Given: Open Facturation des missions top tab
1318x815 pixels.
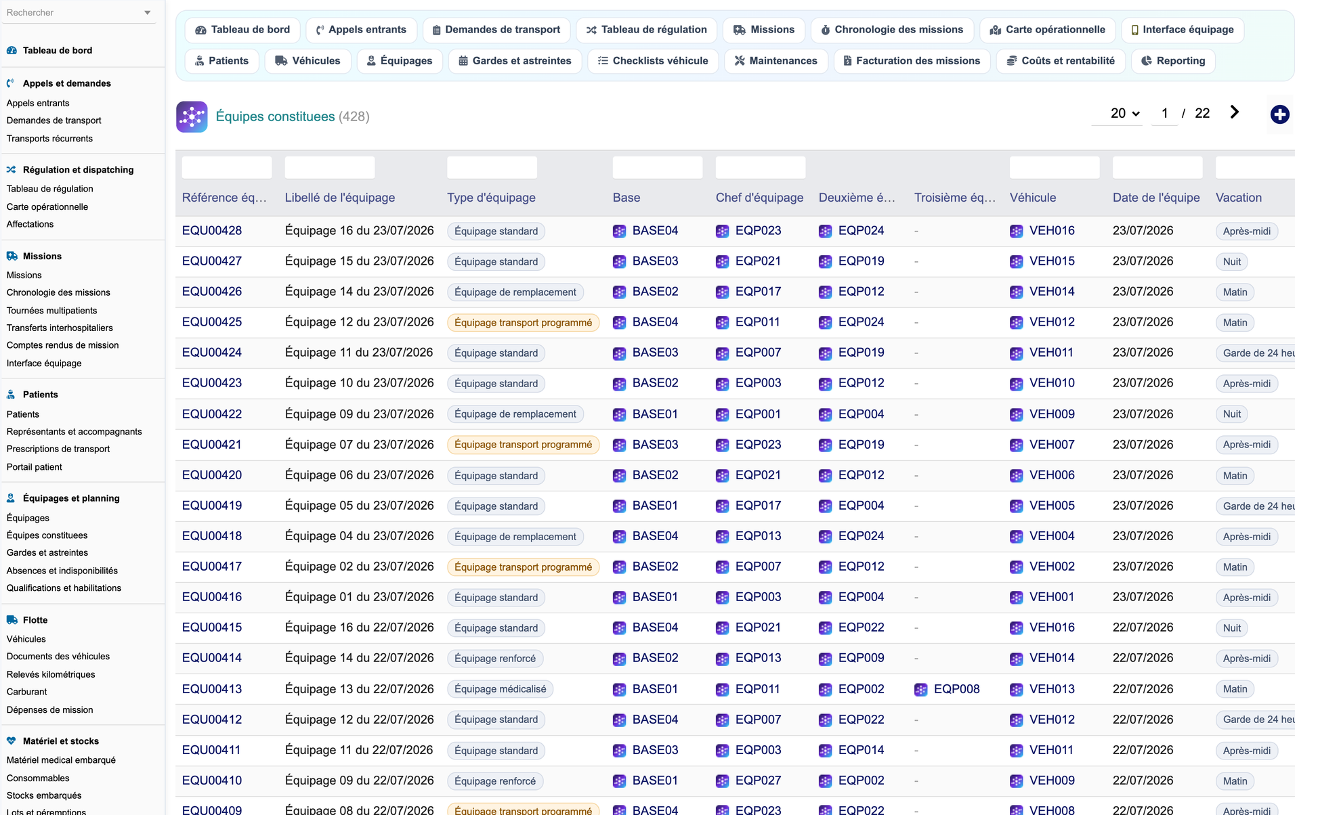Looking at the screenshot, I should (x=912, y=61).
